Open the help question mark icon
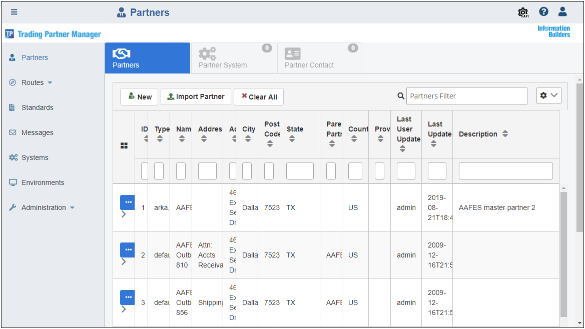This screenshot has width=585, height=329. pyautogui.click(x=543, y=11)
